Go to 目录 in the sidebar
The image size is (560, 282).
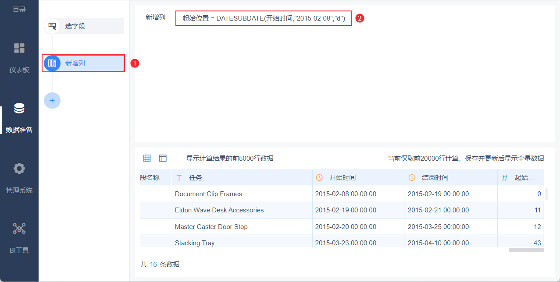click(19, 9)
